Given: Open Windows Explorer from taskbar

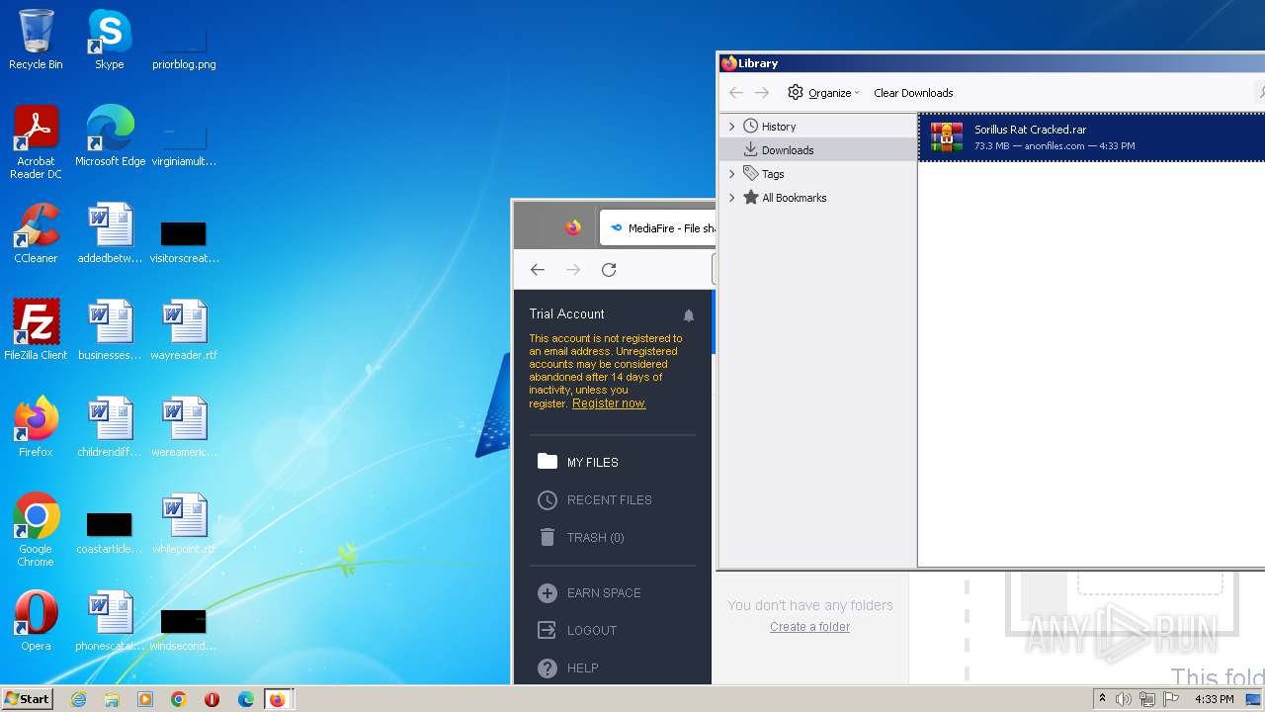Looking at the screenshot, I should (112, 699).
